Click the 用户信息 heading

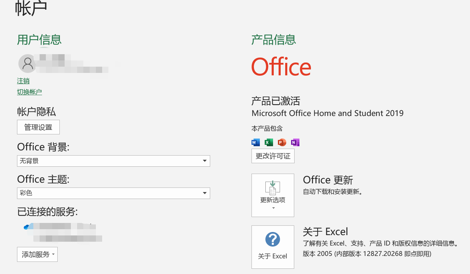click(39, 40)
